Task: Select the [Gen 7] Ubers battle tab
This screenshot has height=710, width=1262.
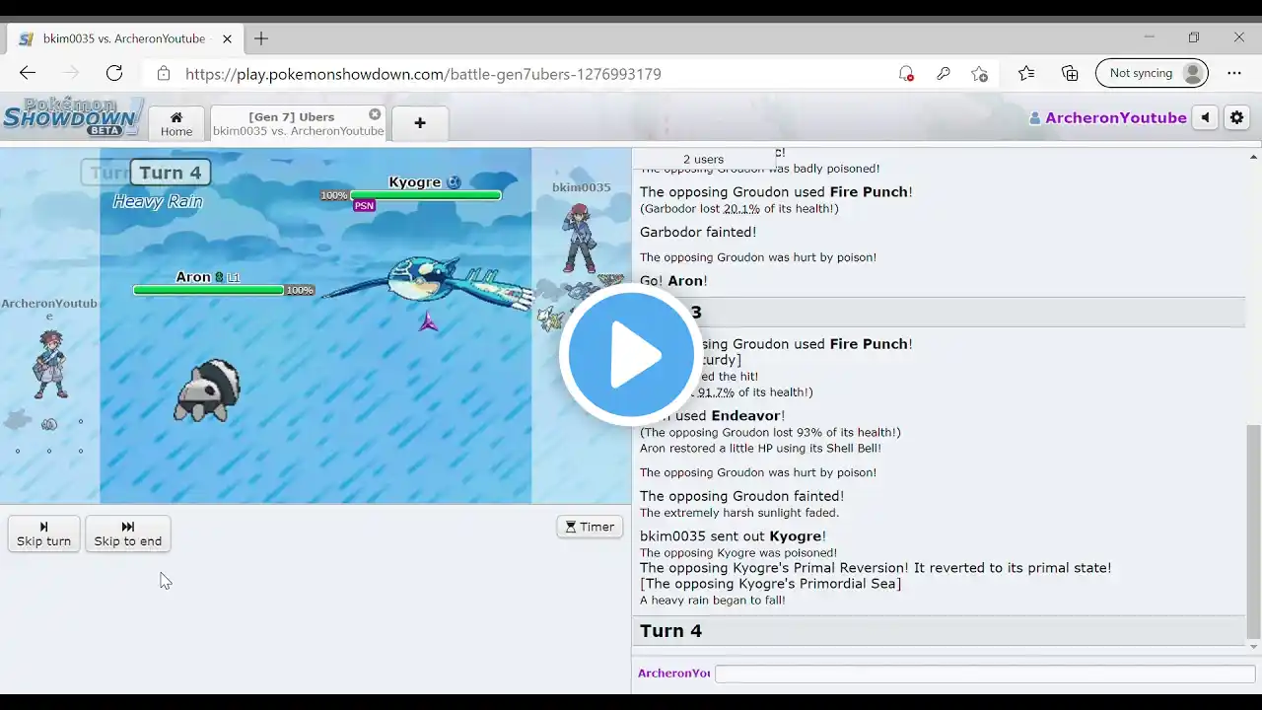Action: click(x=298, y=123)
